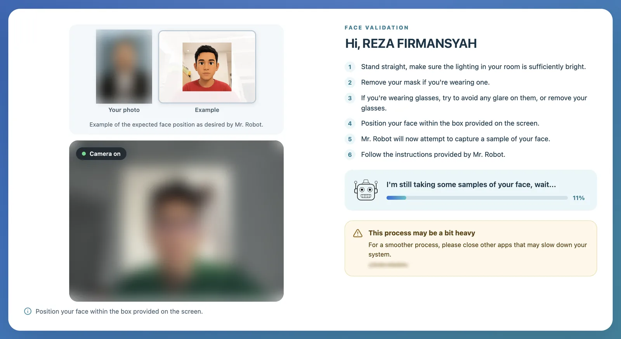This screenshot has height=339, width=621.
Task: Click step 4 'Position your face' instruction
Action: tap(450, 123)
